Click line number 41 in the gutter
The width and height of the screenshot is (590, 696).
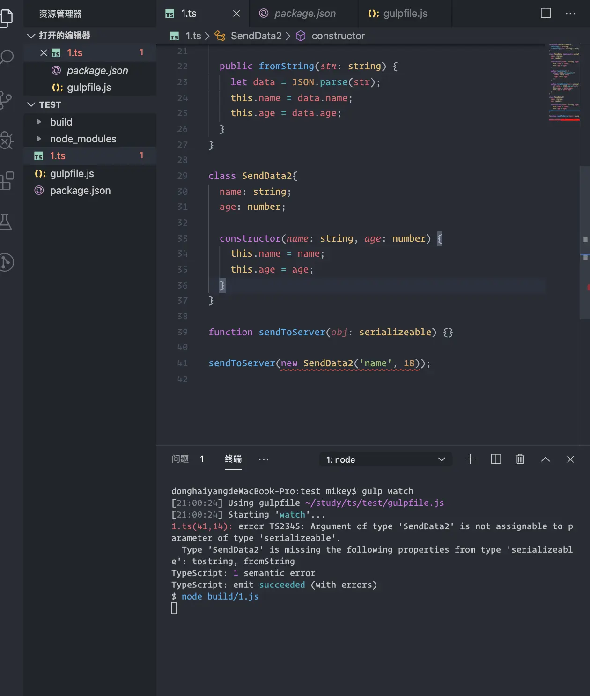pyautogui.click(x=182, y=363)
